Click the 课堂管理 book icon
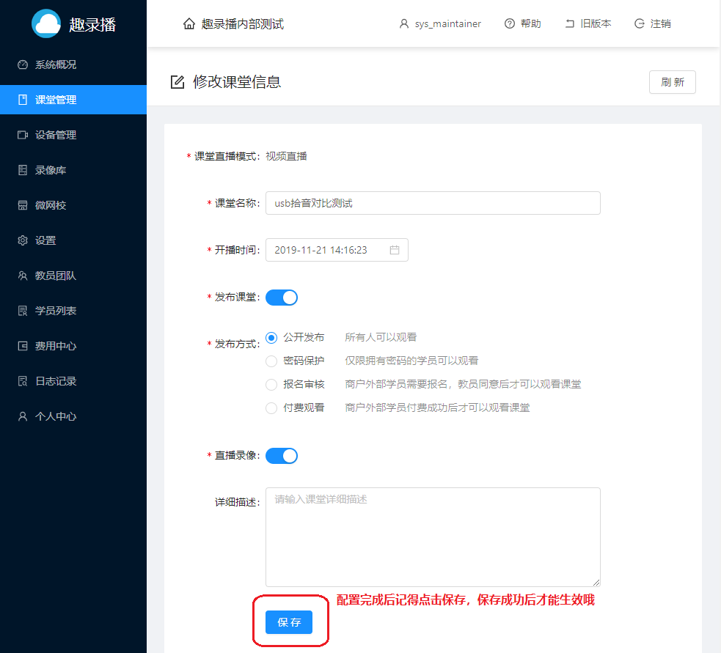The height and width of the screenshot is (653, 721). click(x=23, y=100)
